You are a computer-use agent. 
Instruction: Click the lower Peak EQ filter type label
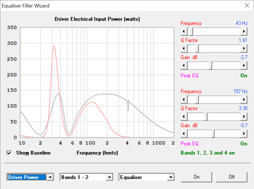tap(189, 144)
